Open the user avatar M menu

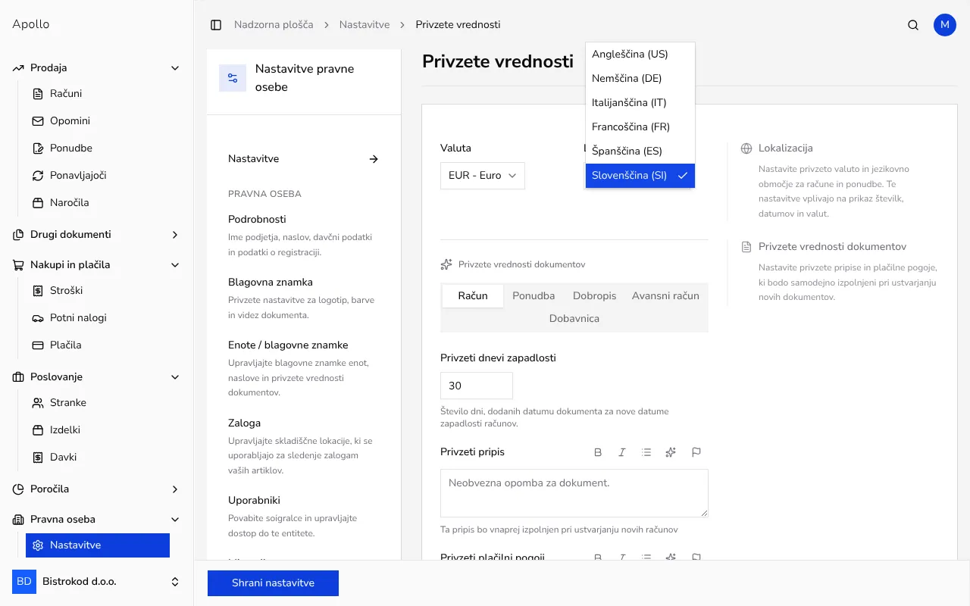[x=944, y=25]
